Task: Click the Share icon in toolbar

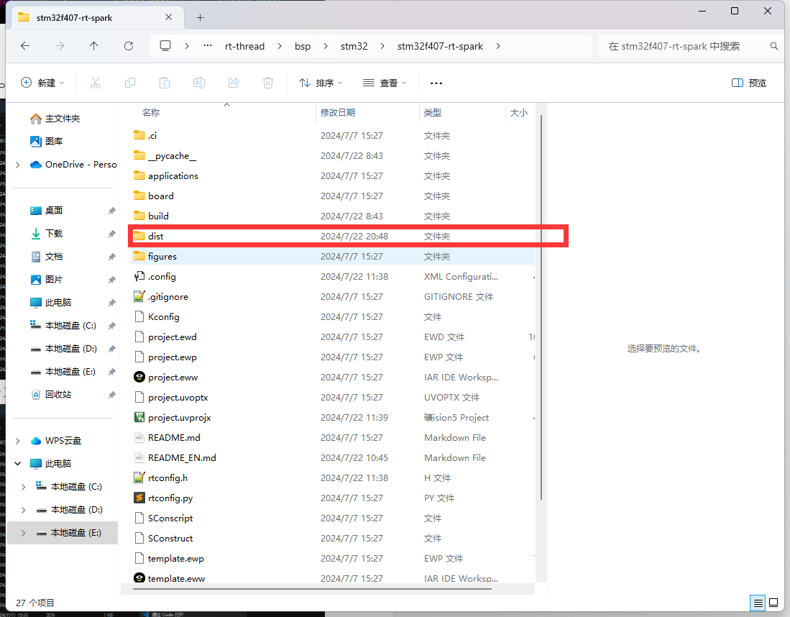Action: click(234, 83)
